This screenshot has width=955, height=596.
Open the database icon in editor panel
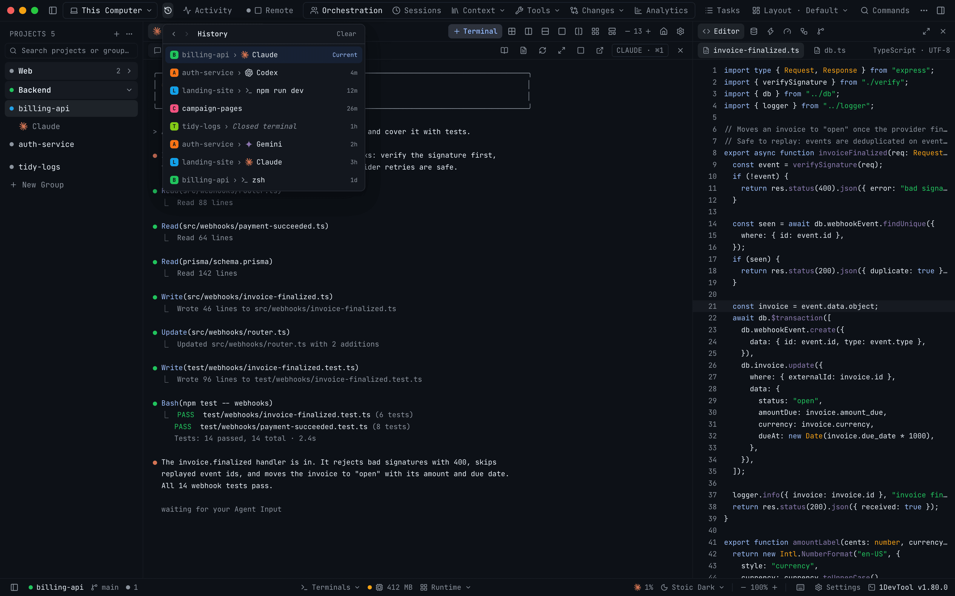coord(753,31)
